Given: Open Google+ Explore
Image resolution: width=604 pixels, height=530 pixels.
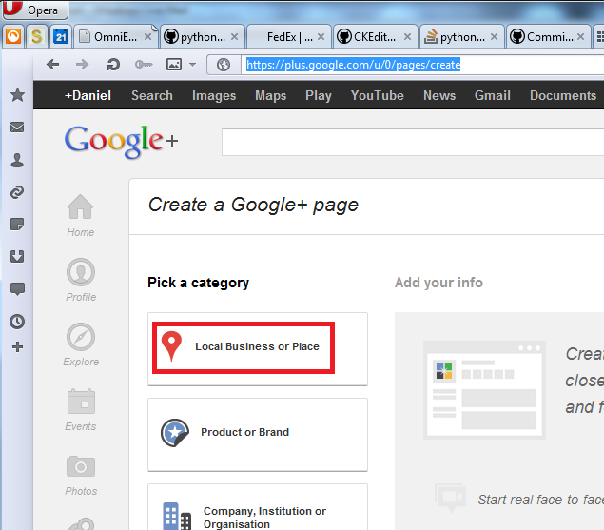Looking at the screenshot, I should coord(81,345).
